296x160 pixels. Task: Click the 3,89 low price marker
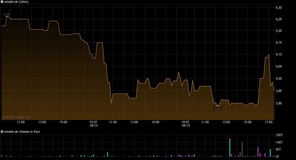coord(217,109)
